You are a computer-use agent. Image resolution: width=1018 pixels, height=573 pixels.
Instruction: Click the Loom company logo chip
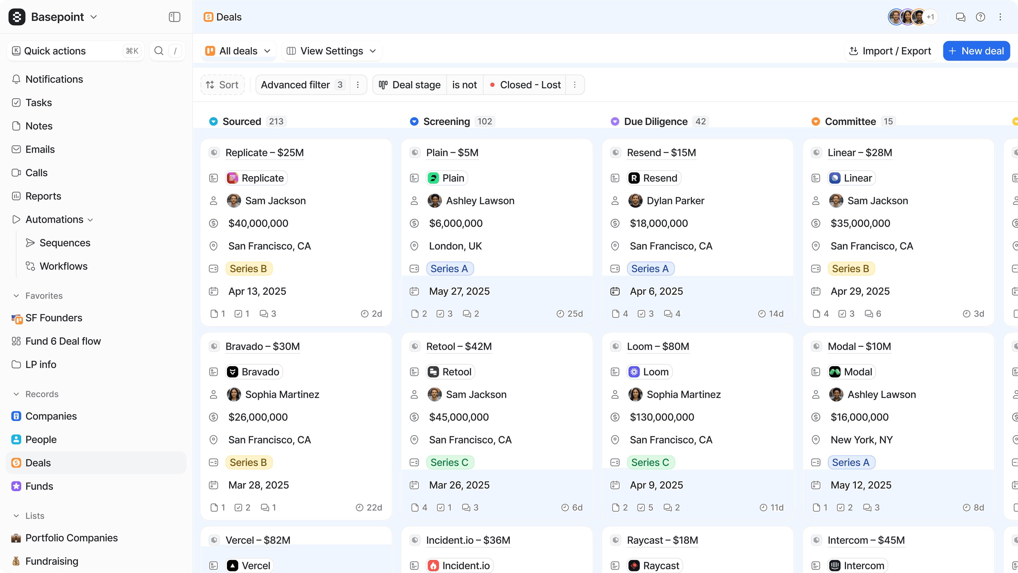pyautogui.click(x=649, y=372)
